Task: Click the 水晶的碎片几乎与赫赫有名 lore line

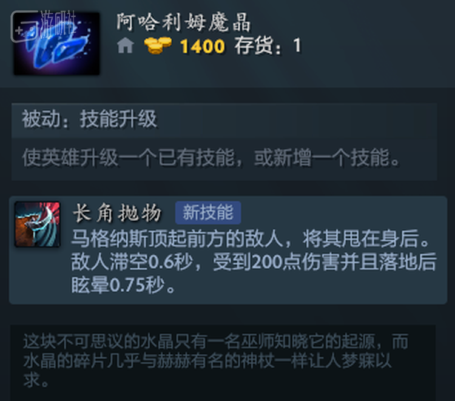Action: [207, 361]
